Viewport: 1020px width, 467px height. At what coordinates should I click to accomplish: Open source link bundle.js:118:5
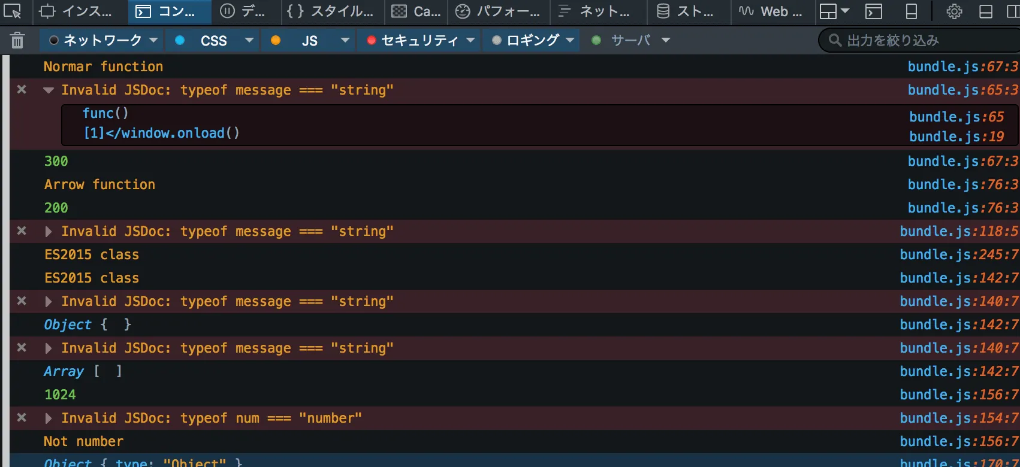pos(959,231)
